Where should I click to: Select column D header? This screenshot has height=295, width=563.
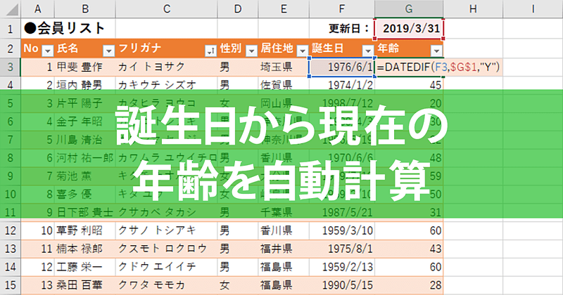(238, 9)
